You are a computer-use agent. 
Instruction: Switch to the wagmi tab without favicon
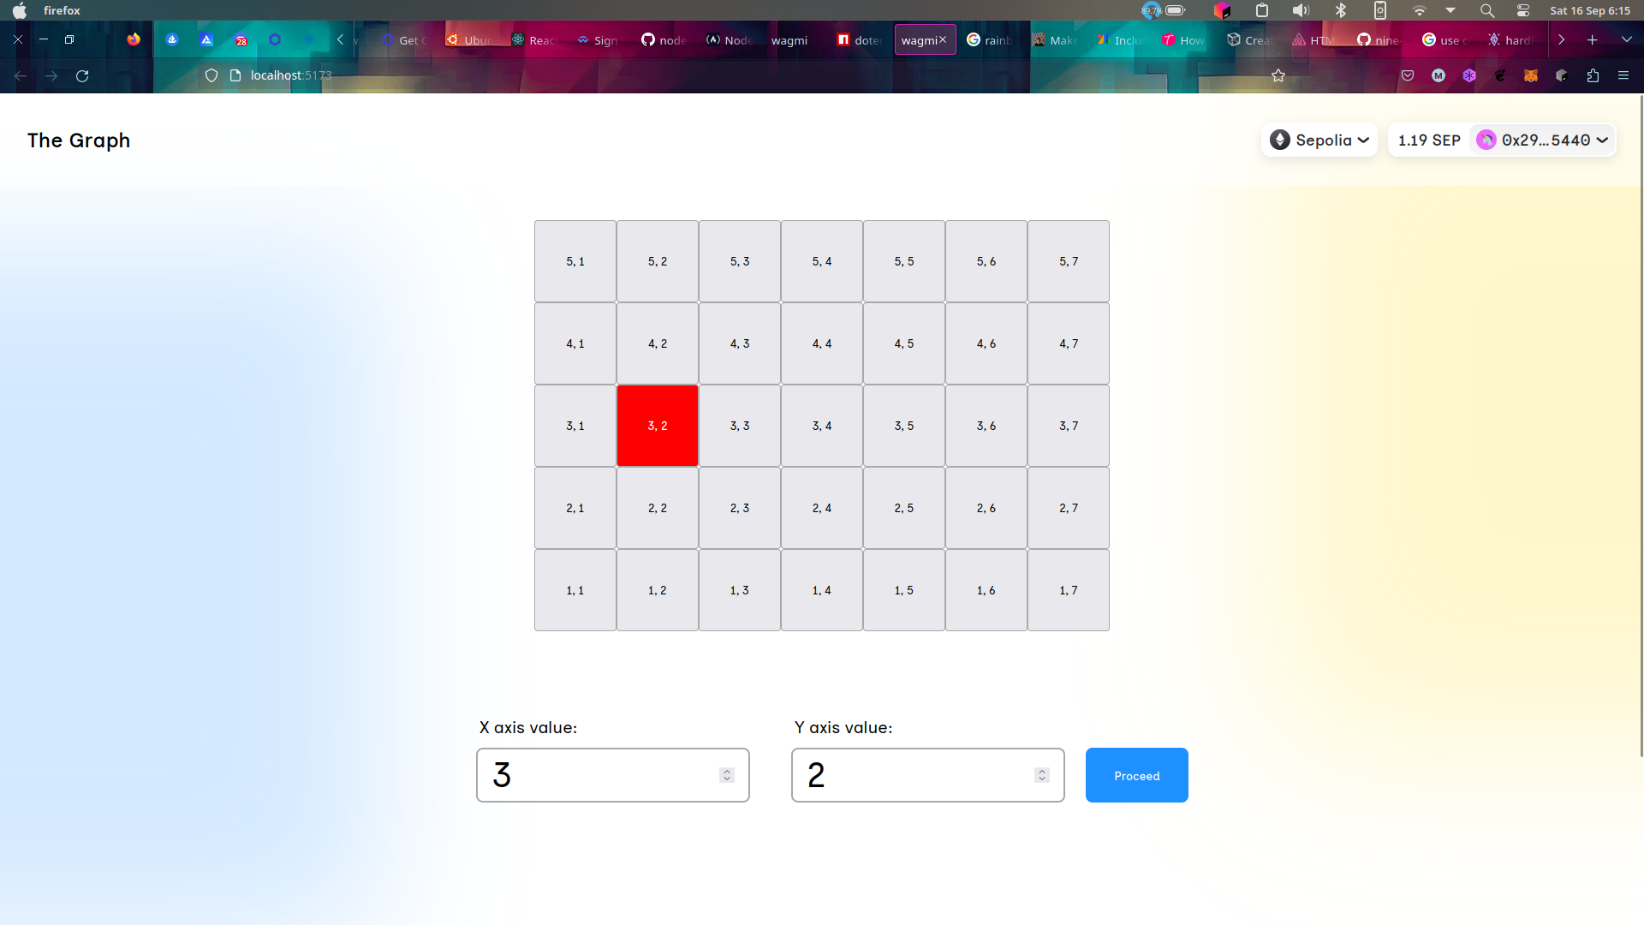click(x=789, y=40)
